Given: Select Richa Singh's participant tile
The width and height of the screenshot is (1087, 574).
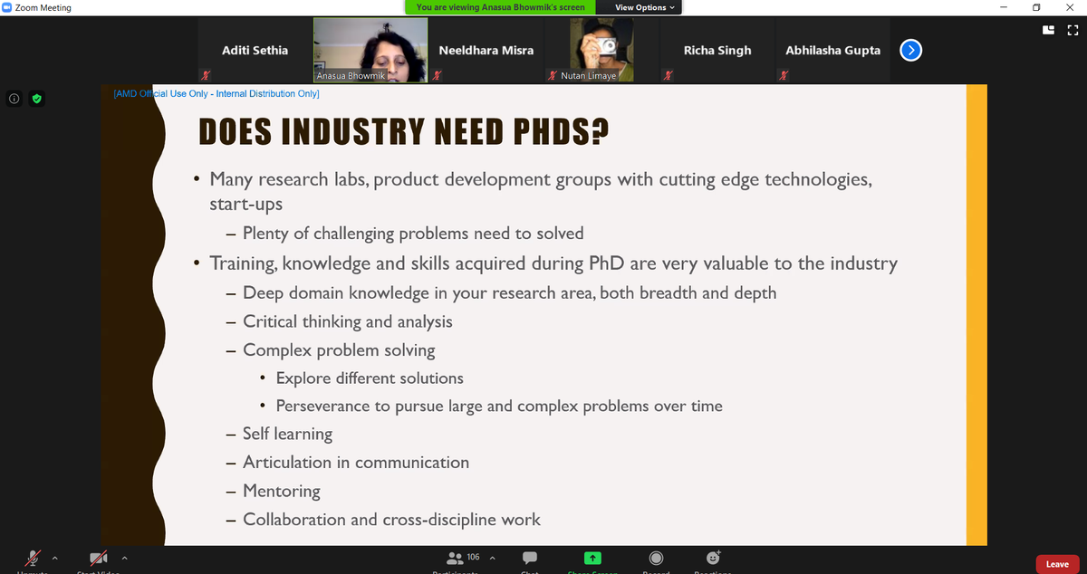Looking at the screenshot, I should (717, 51).
